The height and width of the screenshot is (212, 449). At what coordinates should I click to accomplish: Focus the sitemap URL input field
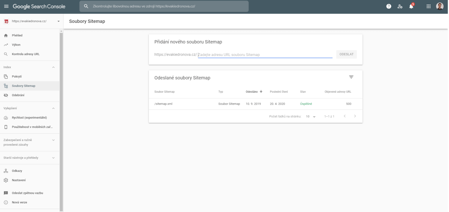(x=265, y=55)
